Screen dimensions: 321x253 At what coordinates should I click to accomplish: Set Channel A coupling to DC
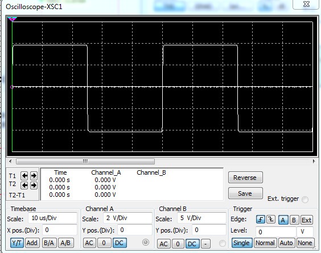[x=120, y=243]
